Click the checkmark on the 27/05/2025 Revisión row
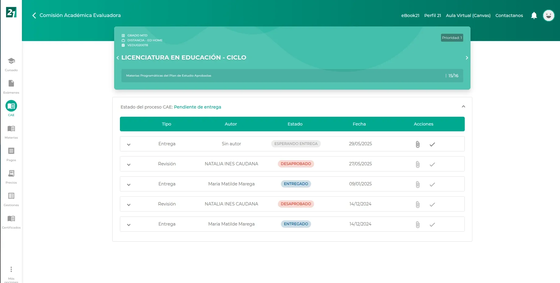This screenshot has height=283, width=560. coord(432,164)
